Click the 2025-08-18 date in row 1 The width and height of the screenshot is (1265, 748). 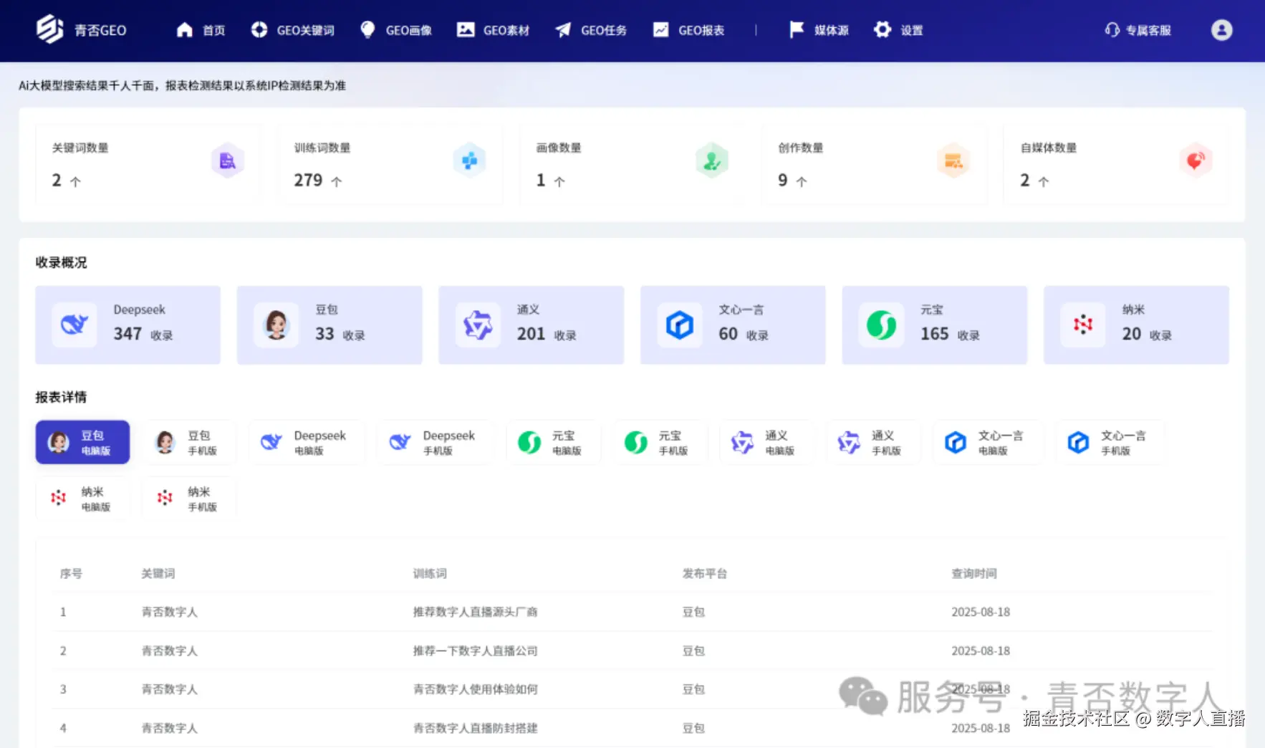981,612
